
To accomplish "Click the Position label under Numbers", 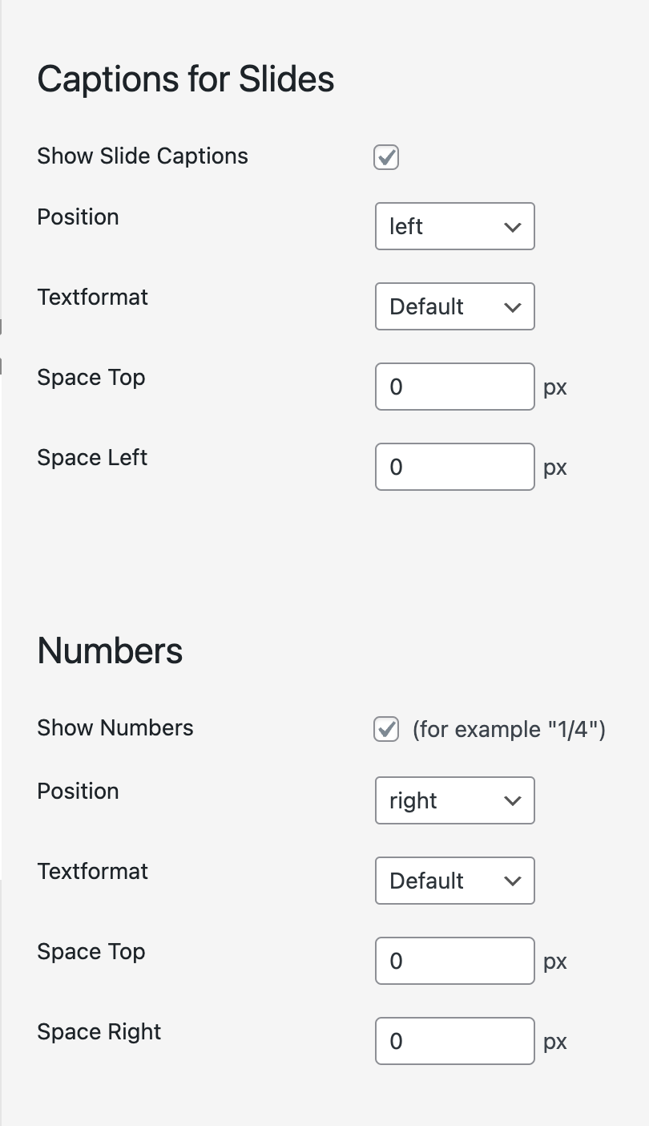I will [78, 791].
